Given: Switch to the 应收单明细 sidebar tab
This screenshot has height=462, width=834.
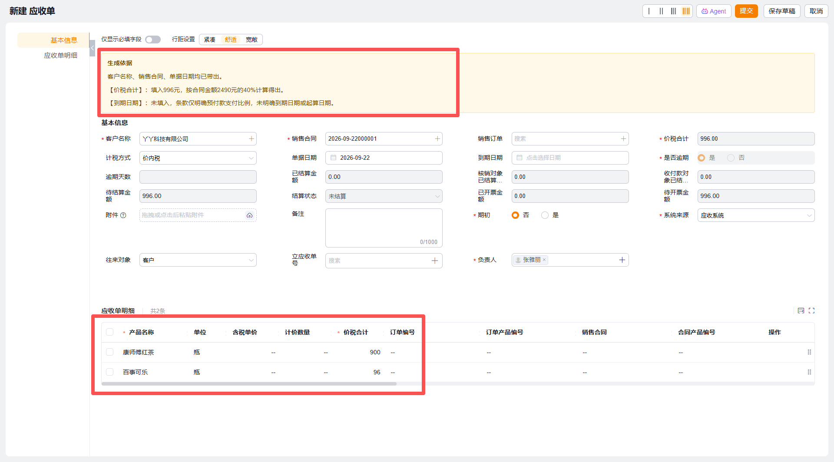Looking at the screenshot, I should tap(60, 55).
